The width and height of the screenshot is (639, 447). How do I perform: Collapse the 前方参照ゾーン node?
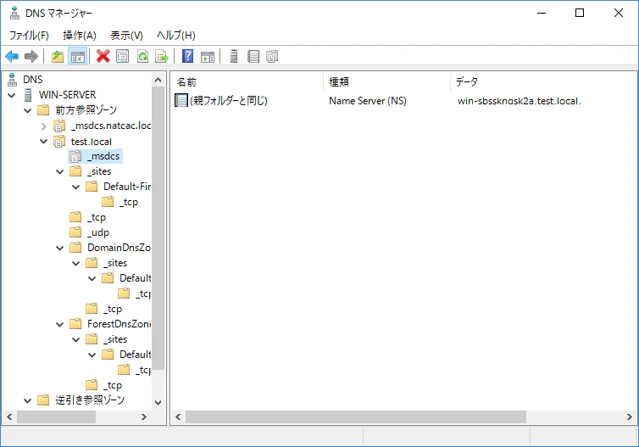click(x=27, y=110)
